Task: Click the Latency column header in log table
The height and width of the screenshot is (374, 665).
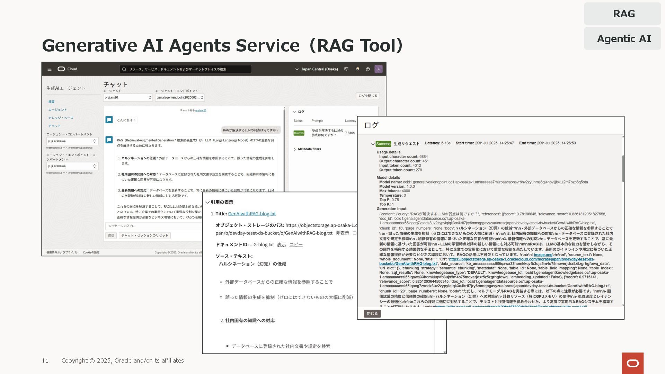Action: [351, 121]
